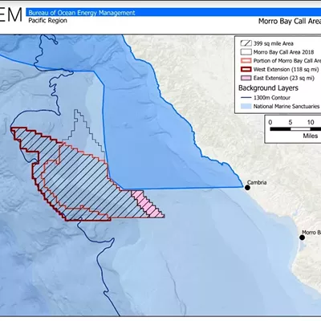Click the 'Miles' scale label
Image resolution: width=321 pixels, height=321 pixels.
311,136
